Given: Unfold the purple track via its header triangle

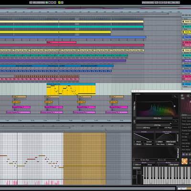Looking at the screenshot, I should point(183,61).
